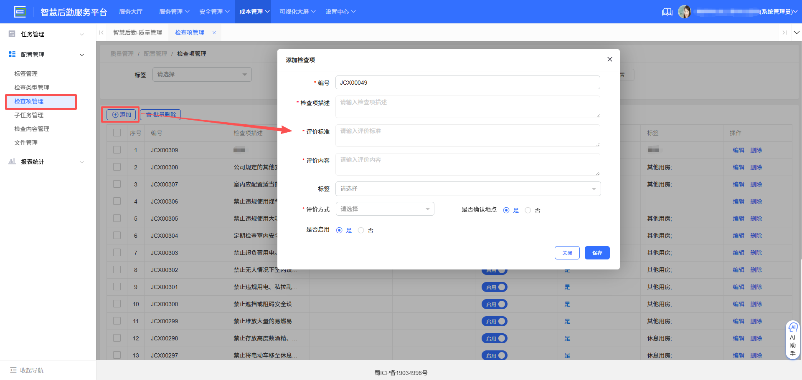Click the platform logo icon top-left
This screenshot has height=380, width=802.
pos(20,12)
